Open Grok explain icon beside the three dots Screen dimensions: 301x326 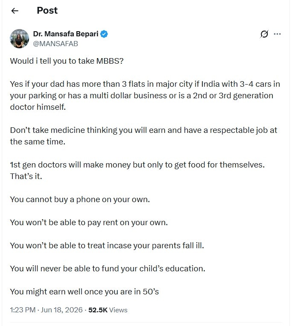click(264, 34)
